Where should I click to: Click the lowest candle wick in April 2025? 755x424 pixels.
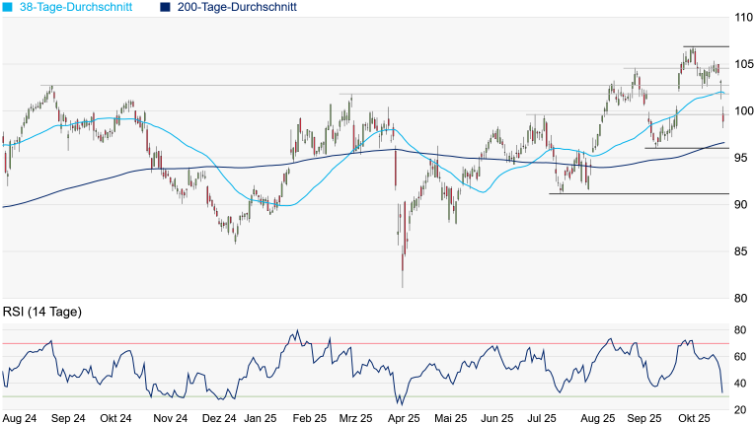point(403,285)
